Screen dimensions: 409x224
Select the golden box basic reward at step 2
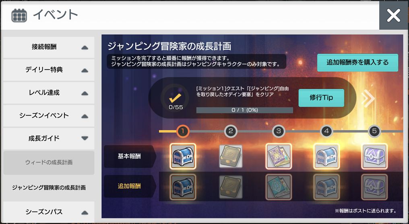point(231,156)
